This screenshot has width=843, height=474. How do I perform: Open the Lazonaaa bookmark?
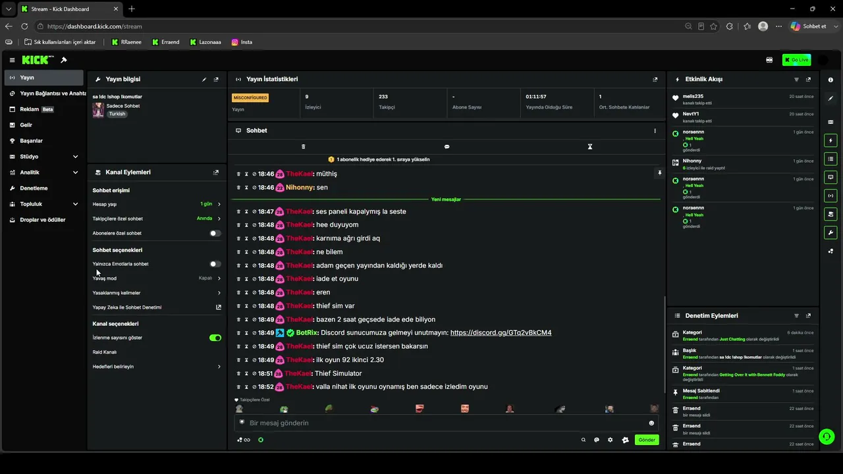(x=205, y=42)
